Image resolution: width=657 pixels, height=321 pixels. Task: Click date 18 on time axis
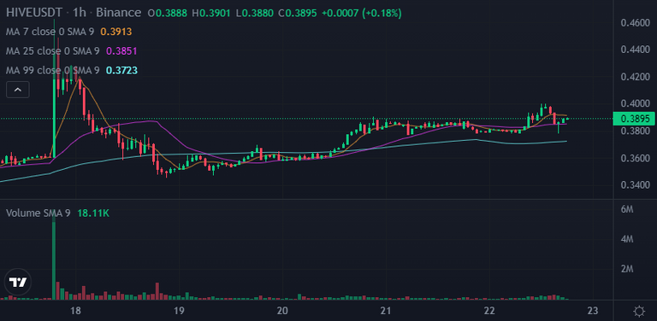(x=75, y=311)
